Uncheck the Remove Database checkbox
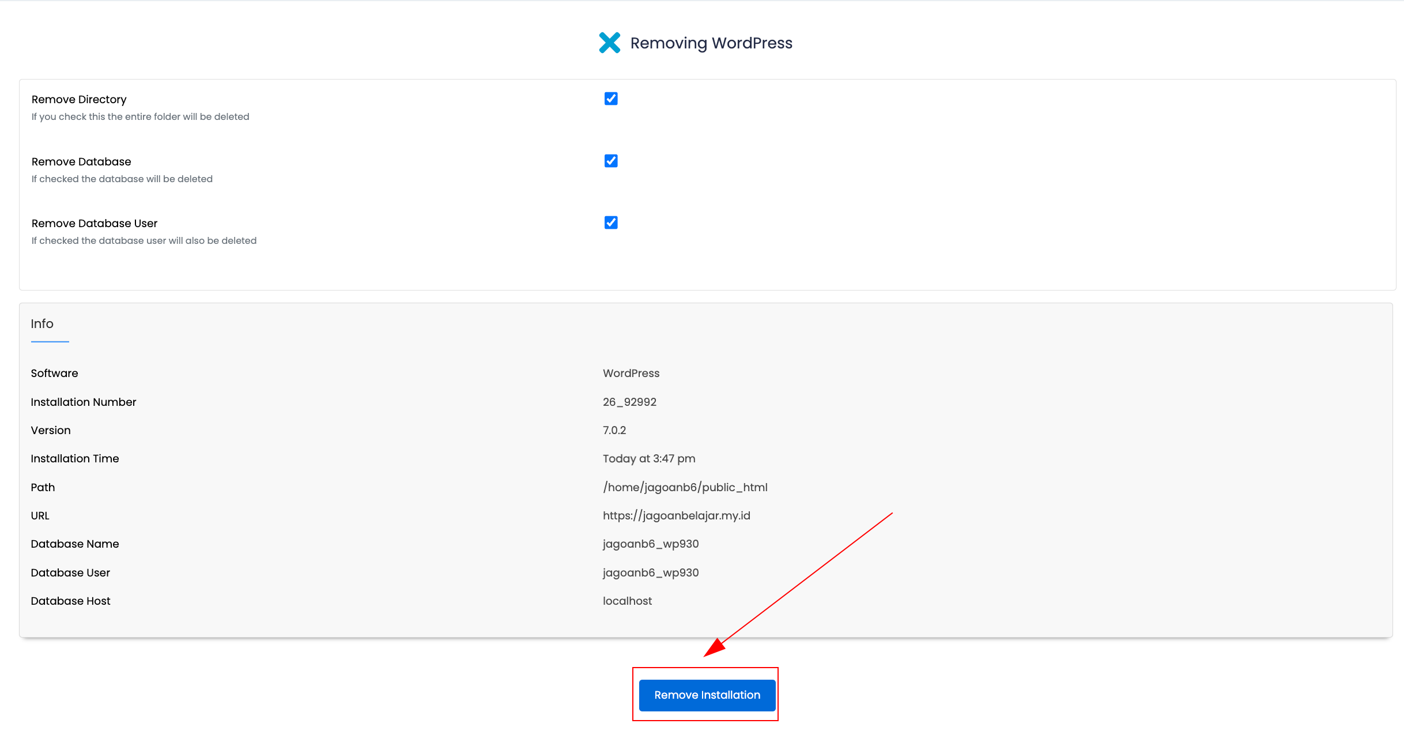 tap(611, 161)
